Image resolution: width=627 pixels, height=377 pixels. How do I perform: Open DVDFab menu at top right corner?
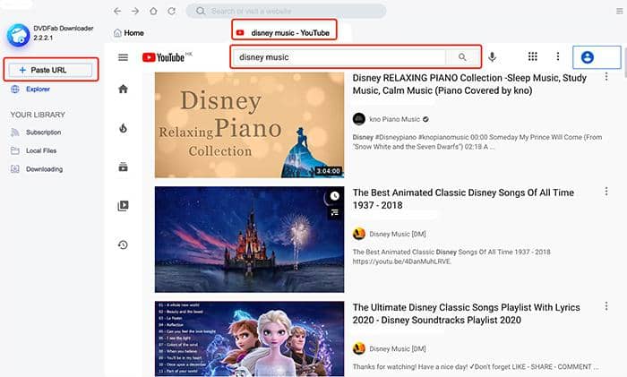620,12
